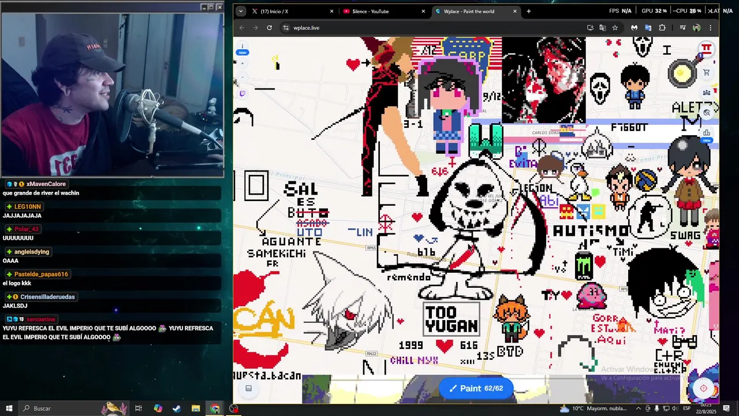The height and width of the screenshot is (416, 739).
Task: Close the Wplace - Paint the world tab
Action: [x=515, y=11]
